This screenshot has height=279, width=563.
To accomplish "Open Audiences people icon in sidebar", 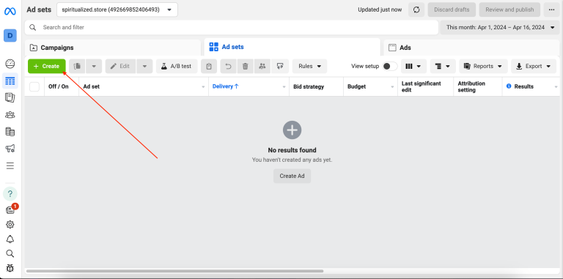I will (x=10, y=115).
